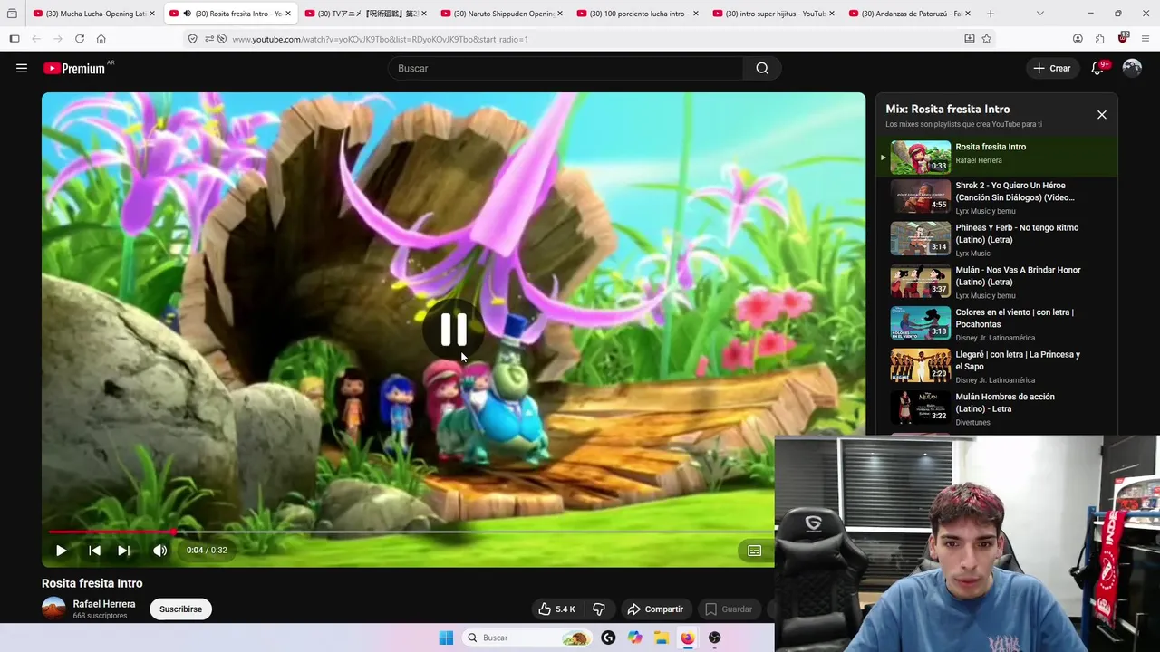1160x652 pixels.
Task: Dislike the video with thumbs down
Action: tap(599, 609)
